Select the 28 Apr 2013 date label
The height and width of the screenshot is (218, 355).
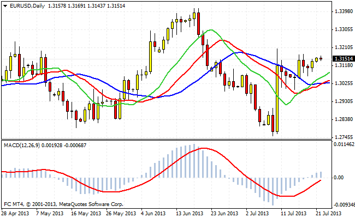[x=15, y=214]
